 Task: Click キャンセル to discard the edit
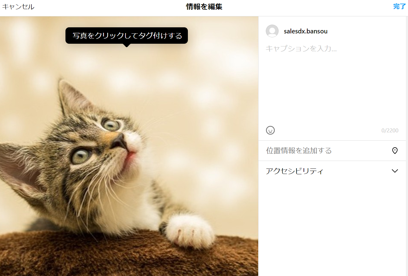click(x=18, y=7)
